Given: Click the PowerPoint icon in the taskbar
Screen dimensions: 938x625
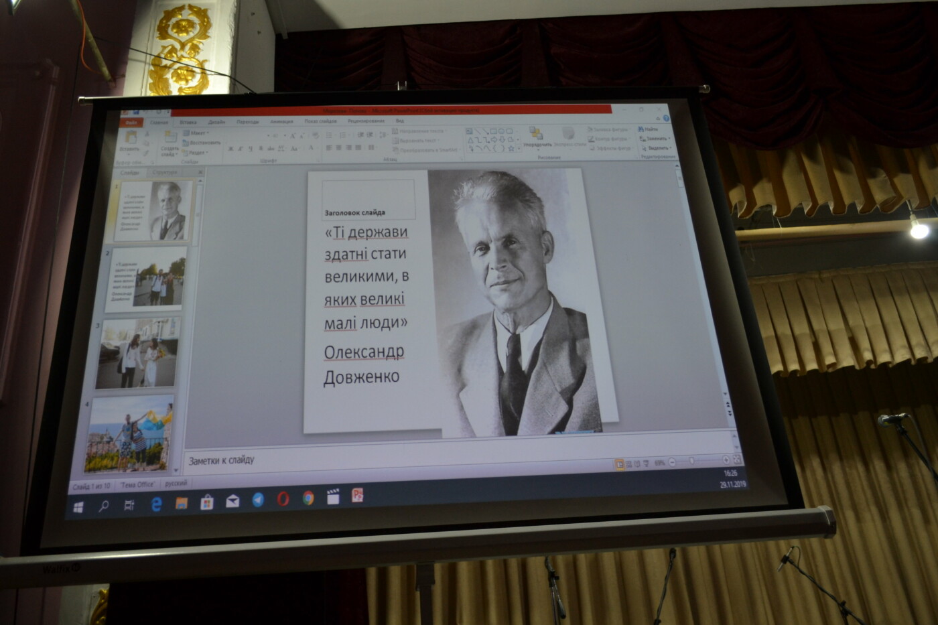Looking at the screenshot, I should click(x=358, y=496).
